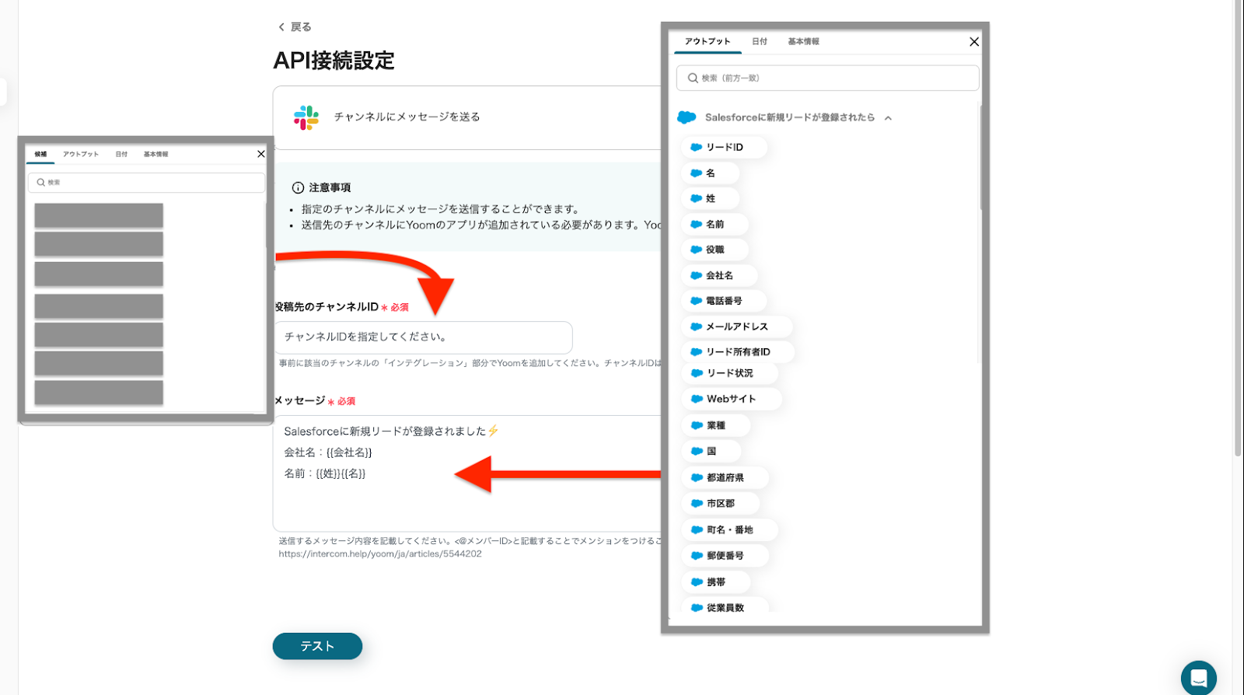Collapse the Salesforceに新規リードが登録されたら section
The height and width of the screenshot is (695, 1244).
888,118
